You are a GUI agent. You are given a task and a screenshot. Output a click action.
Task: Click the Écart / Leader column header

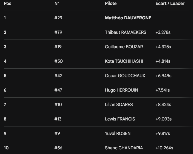click(170, 4)
